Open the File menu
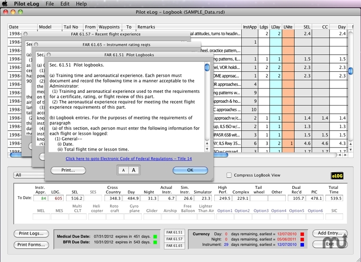The width and height of the screenshot is (361, 262). coord(49,4)
